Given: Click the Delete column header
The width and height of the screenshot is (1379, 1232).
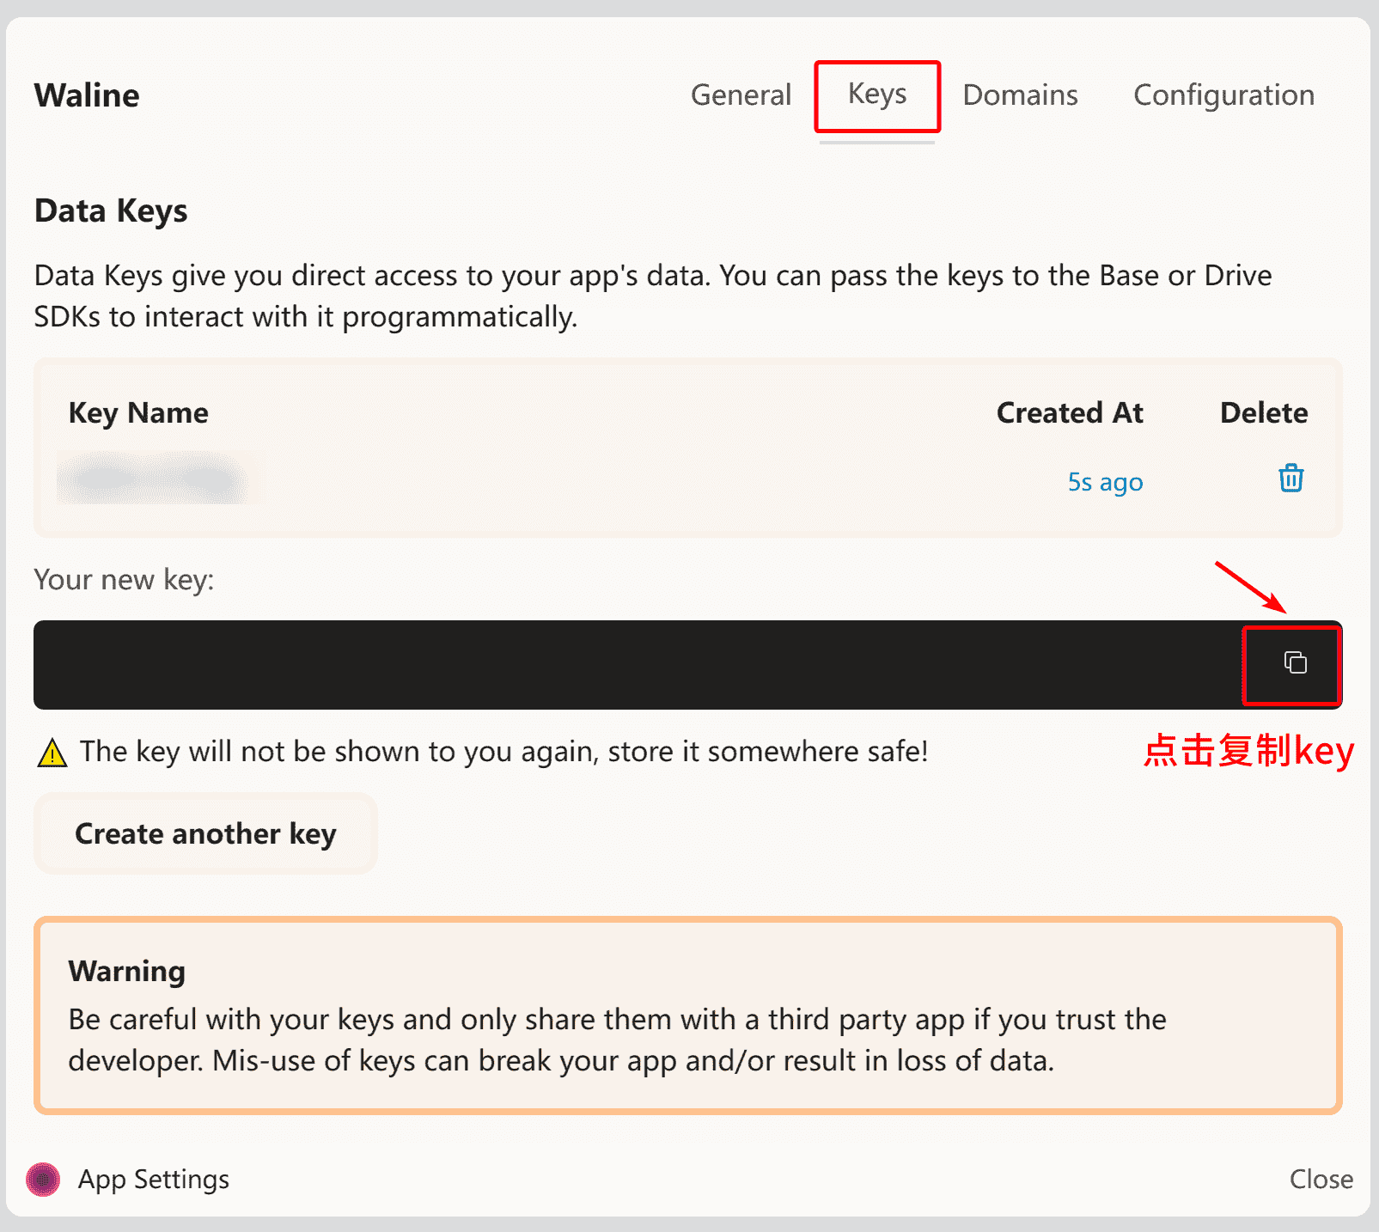Looking at the screenshot, I should [x=1263, y=413].
